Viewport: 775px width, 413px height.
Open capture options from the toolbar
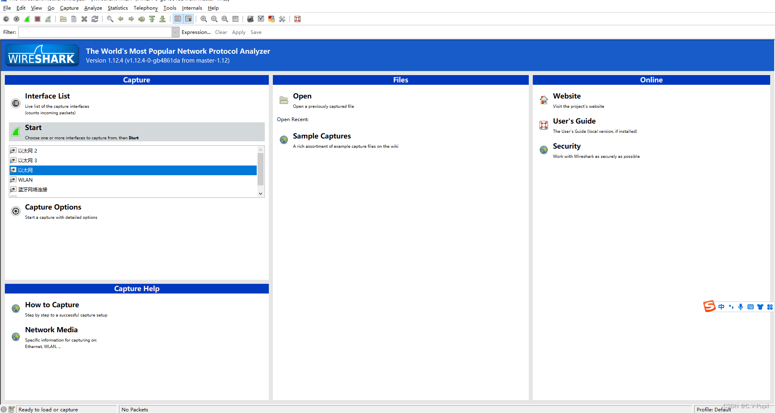click(17, 19)
